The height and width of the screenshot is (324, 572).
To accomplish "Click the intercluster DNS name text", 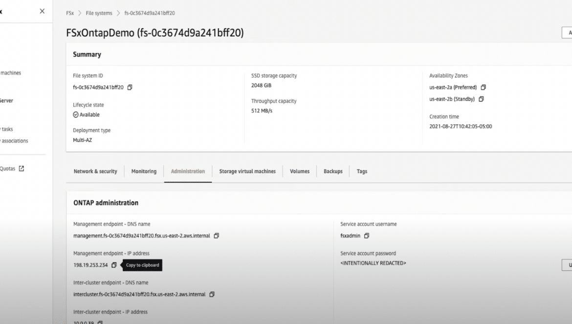I will [139, 295].
